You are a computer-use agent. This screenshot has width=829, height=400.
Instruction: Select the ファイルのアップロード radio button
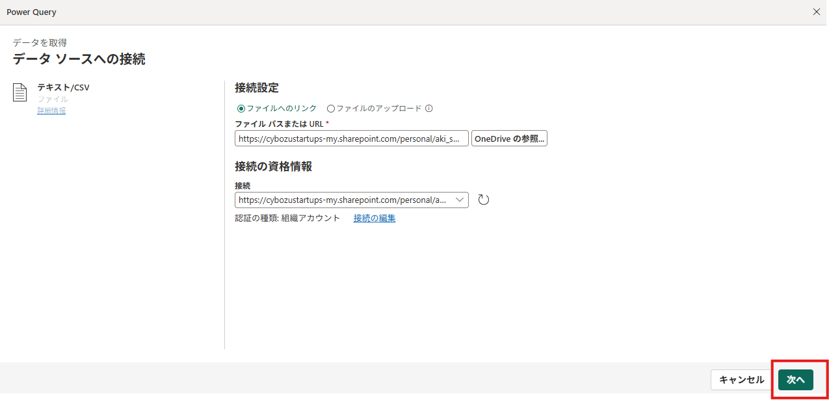[x=330, y=109]
